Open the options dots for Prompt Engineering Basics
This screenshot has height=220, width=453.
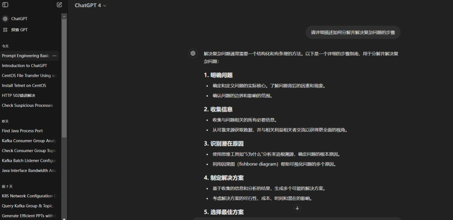pyautogui.click(x=54, y=56)
